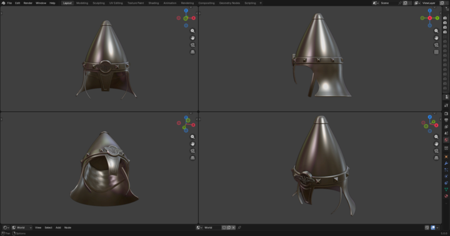Viewport: 450px width, 236px height.
Task: Open the Physics properties tab
Action: [446, 176]
